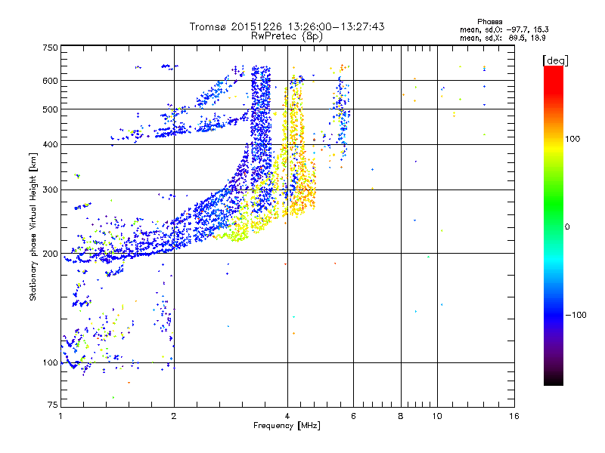Viewport: 605px width, 453px height.
Task: Click the 'Phases' heading above the statistics
Action: (x=489, y=22)
